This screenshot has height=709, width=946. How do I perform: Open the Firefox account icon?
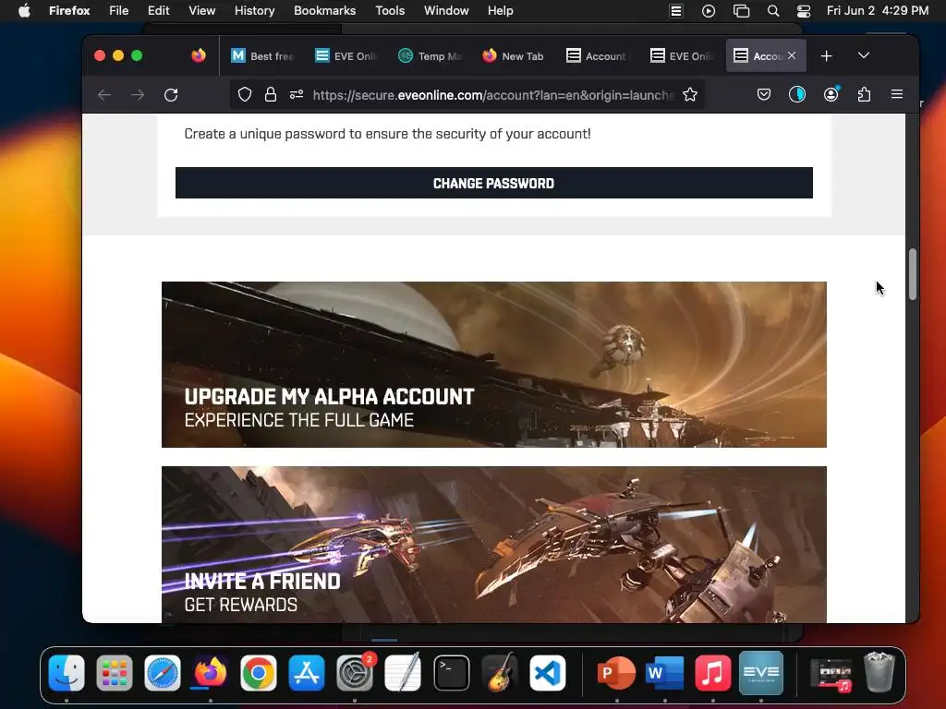831,95
